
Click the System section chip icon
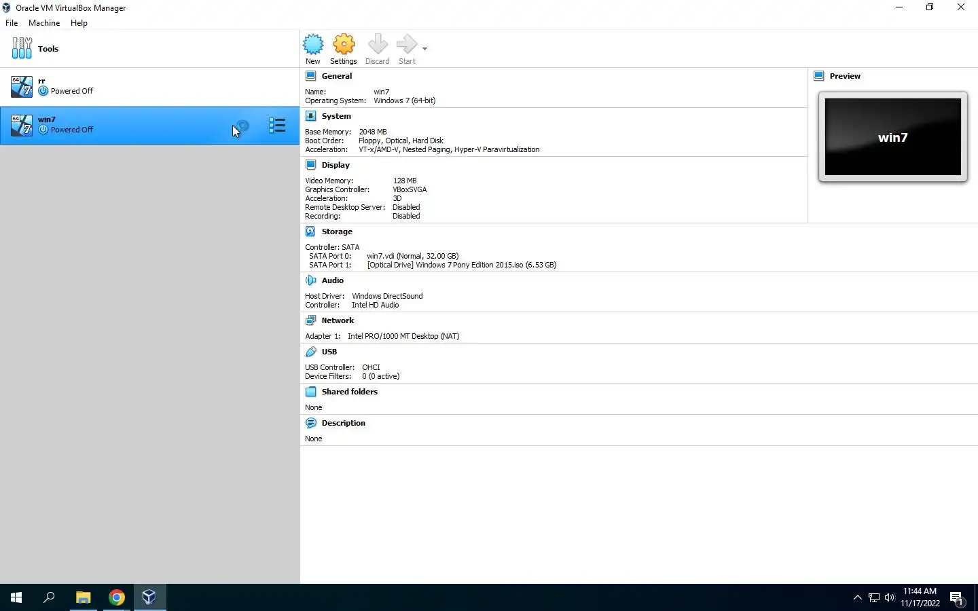pyautogui.click(x=311, y=116)
